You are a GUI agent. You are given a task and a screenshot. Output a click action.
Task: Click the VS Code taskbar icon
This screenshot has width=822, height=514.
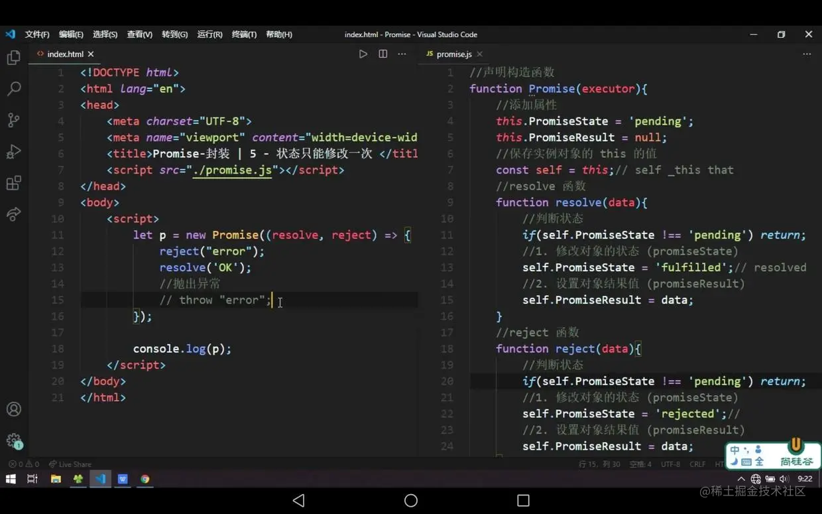tap(100, 479)
